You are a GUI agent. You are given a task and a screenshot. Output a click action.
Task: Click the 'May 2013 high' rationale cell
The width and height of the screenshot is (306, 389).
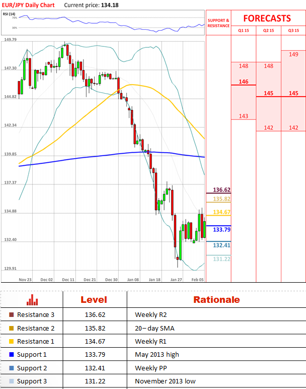[x=157, y=355]
